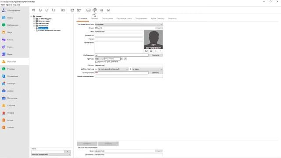Click the просмотр button next to Изображение
The height and width of the screenshot is (158, 281).
pyautogui.click(x=155, y=55)
